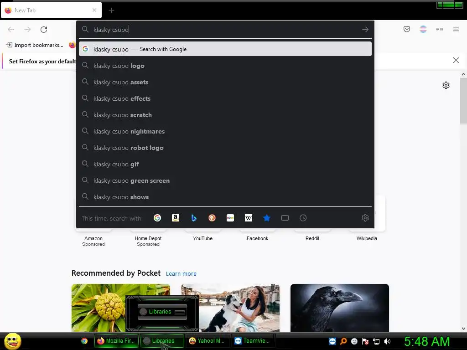Close the New Tab tab
The image size is (467, 350).
94,10
